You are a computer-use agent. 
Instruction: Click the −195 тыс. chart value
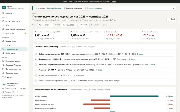169,104
